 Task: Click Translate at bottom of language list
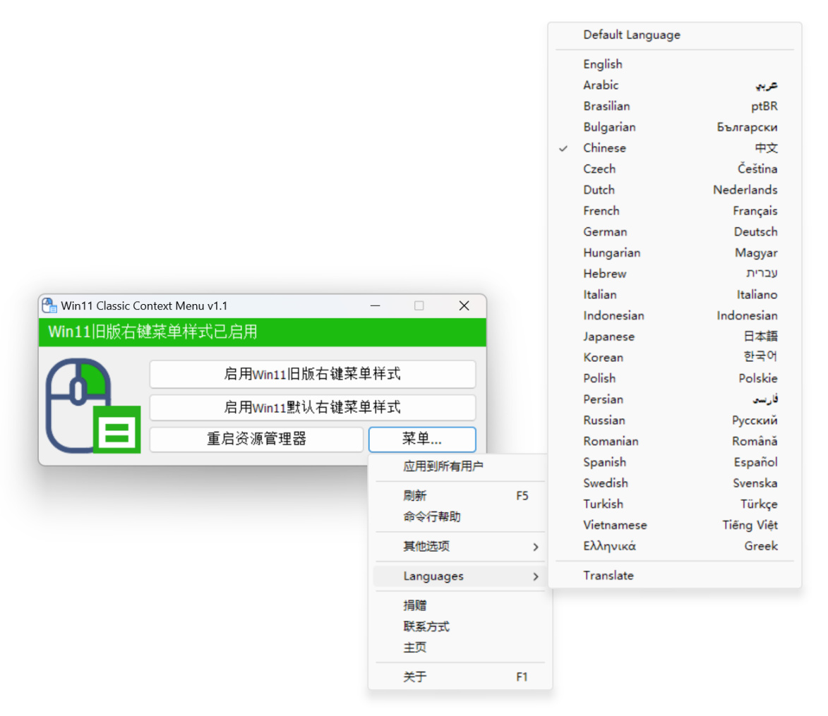point(674,576)
